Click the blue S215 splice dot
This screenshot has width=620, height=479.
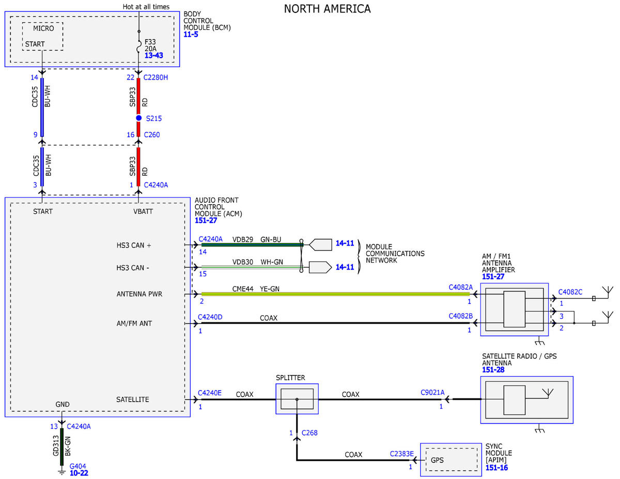pos(138,118)
